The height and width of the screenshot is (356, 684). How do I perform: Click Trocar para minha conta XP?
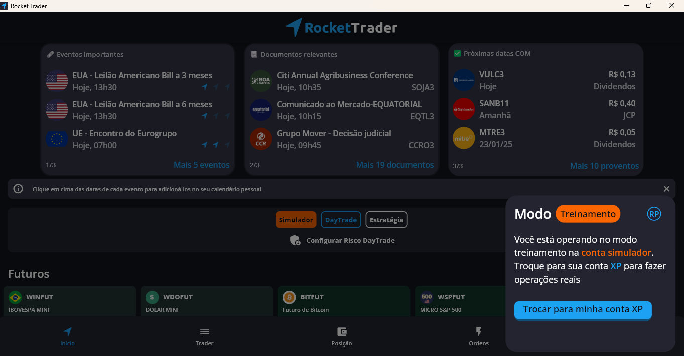583,310
